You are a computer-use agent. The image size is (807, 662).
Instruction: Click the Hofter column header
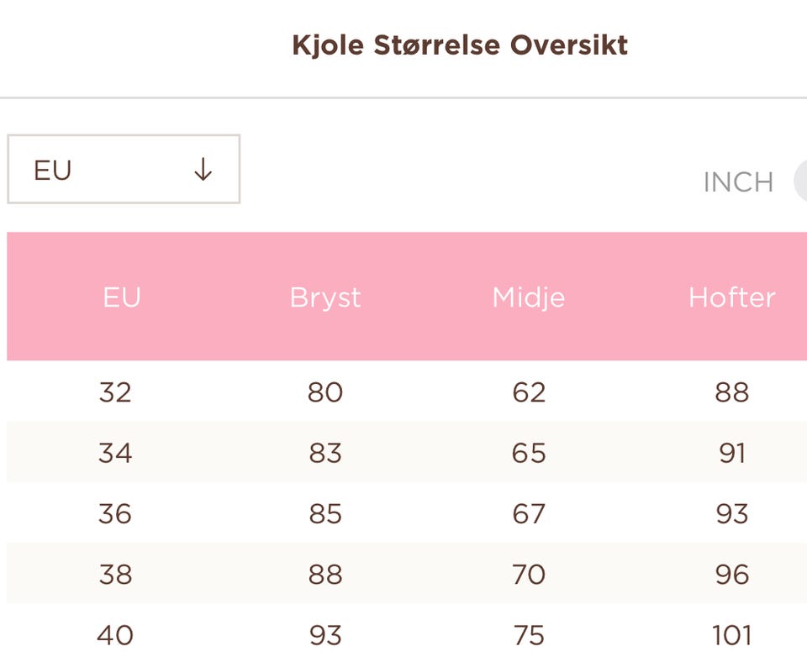pos(731,297)
